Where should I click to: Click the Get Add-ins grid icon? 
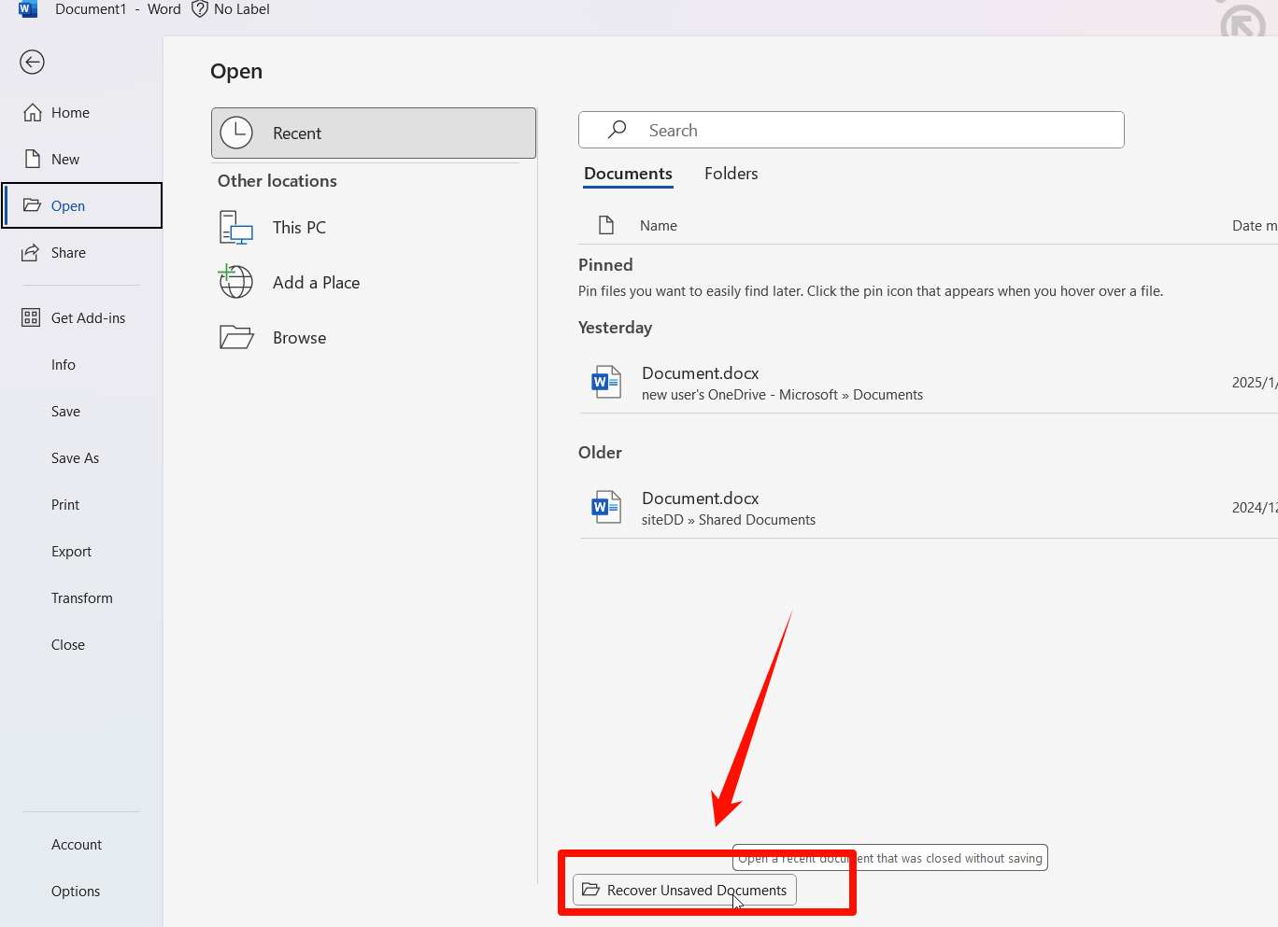pos(31,317)
